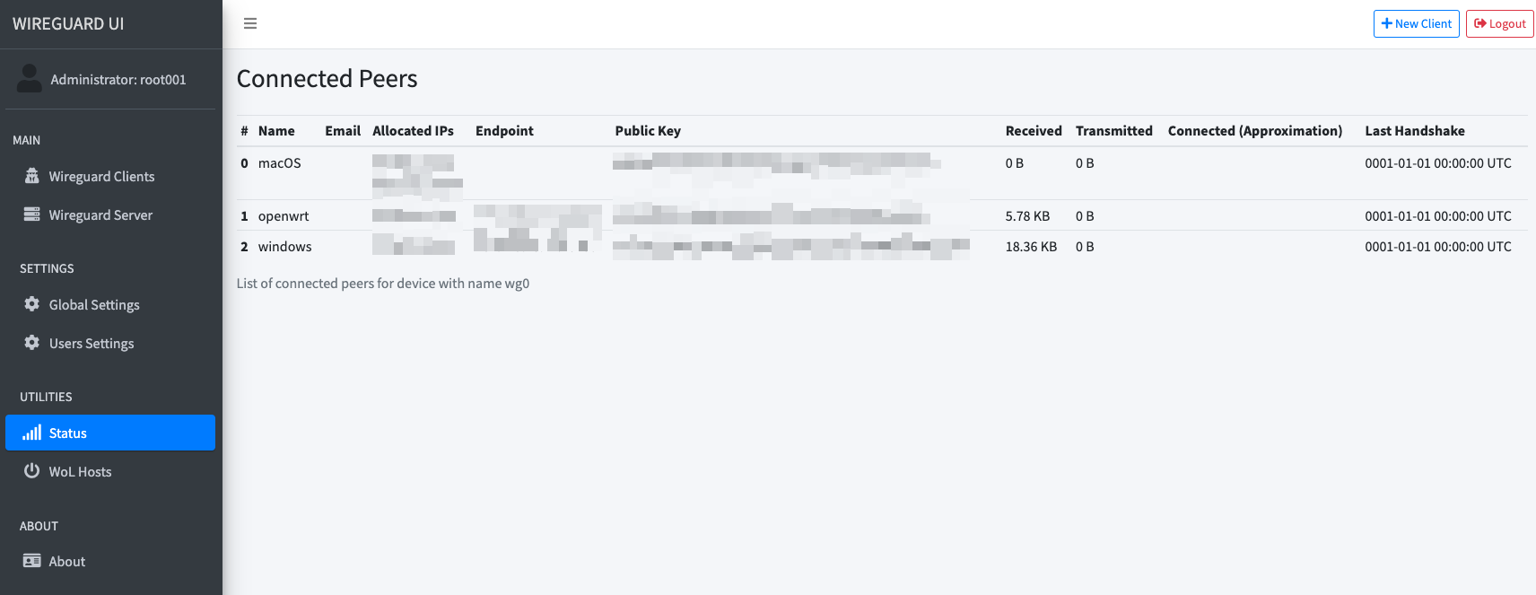Click the Global Settings gear icon

point(32,304)
